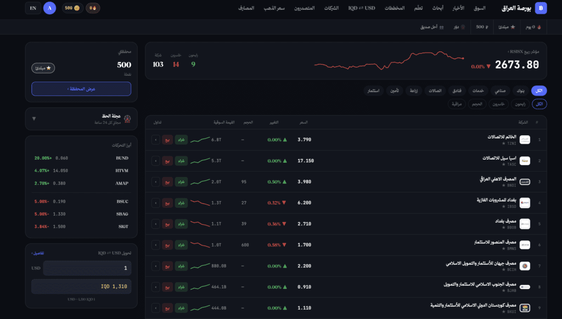Click the company logo in the BKUI row
Image resolution: width=562 pixels, height=319 pixels.
click(525, 308)
